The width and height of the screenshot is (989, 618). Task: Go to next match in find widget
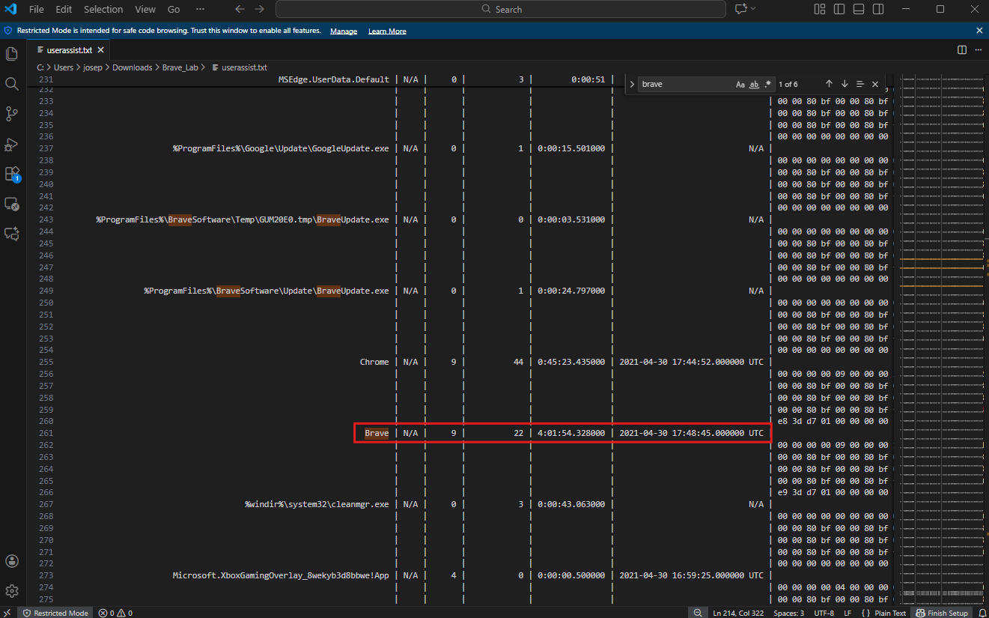click(845, 85)
